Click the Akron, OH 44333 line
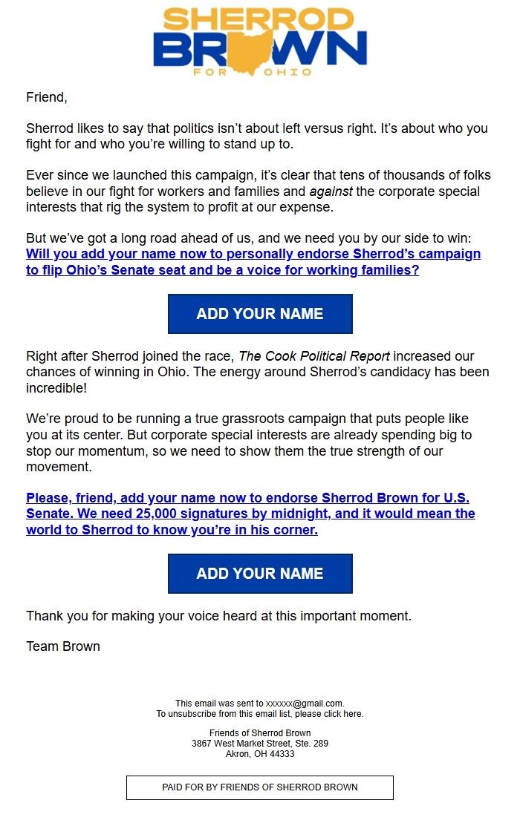 click(x=259, y=753)
